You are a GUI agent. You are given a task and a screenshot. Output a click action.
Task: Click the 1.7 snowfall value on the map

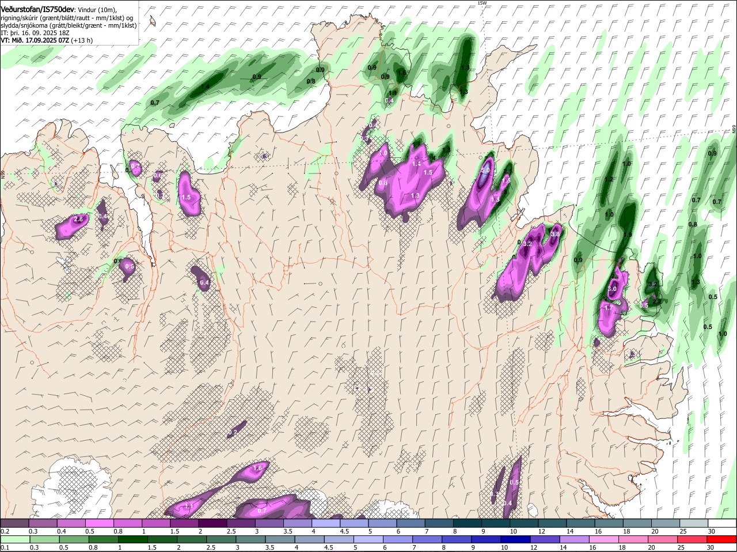tap(609, 308)
